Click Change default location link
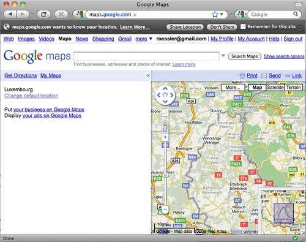This screenshot has width=306, height=242. point(31,96)
